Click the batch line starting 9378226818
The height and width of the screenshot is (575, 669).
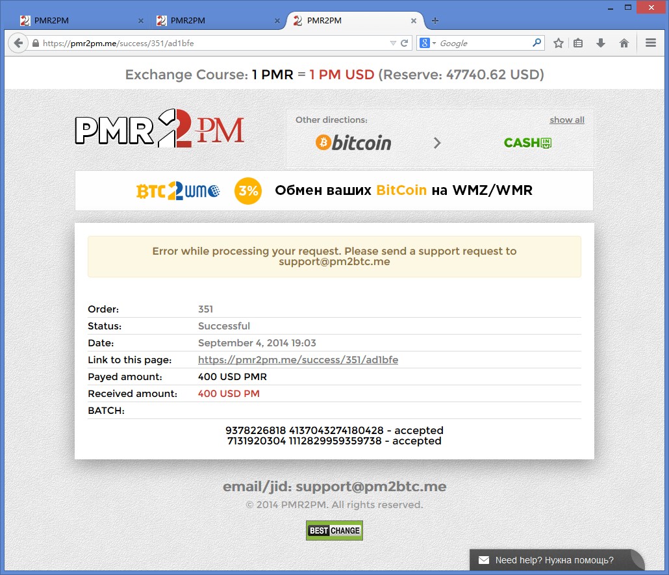click(x=334, y=430)
